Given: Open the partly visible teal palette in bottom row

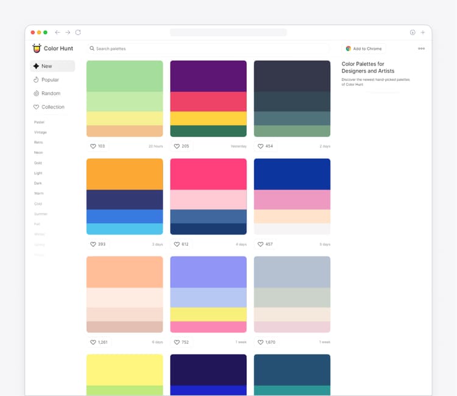Looking at the screenshot, I should pos(292,375).
